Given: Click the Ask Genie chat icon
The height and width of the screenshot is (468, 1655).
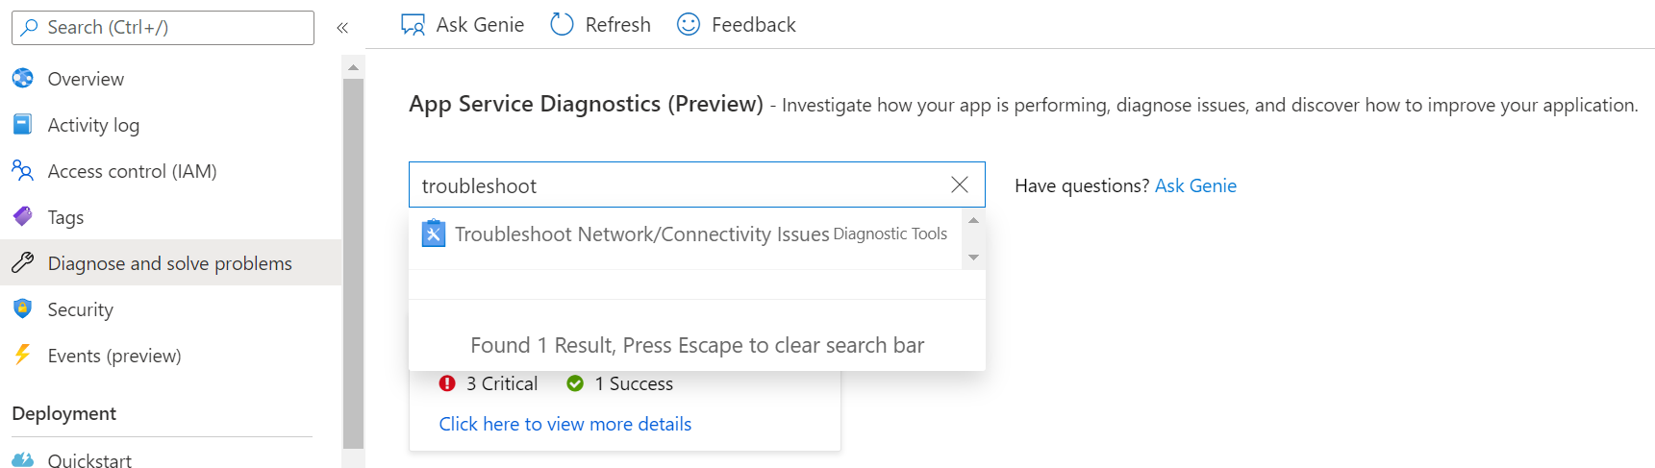Looking at the screenshot, I should [413, 25].
